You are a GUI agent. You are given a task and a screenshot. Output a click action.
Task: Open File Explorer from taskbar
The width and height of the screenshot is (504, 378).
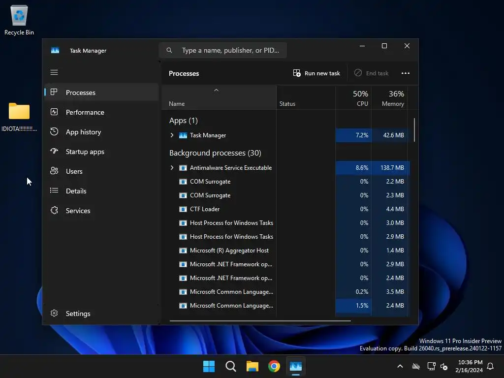click(x=252, y=366)
